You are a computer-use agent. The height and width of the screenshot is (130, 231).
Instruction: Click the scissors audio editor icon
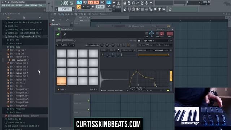click(x=142, y=3)
